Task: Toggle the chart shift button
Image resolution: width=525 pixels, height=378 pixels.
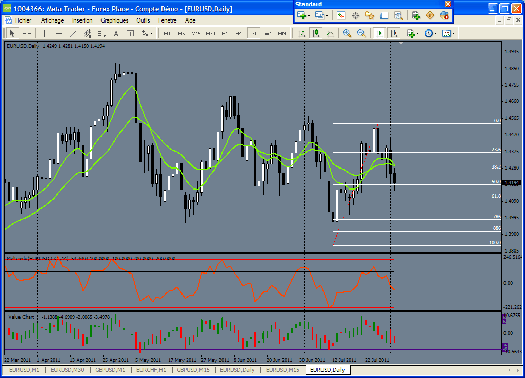Action: 394,33
